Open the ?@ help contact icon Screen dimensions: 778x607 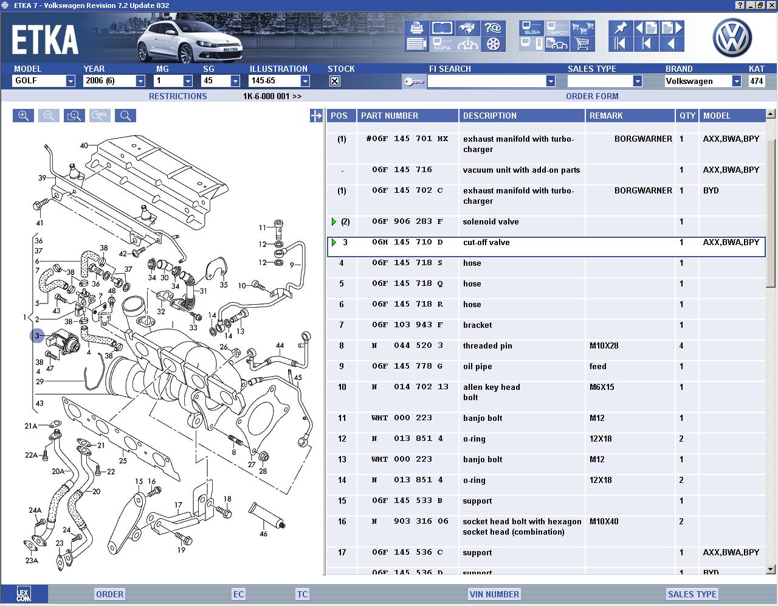pos(493,28)
